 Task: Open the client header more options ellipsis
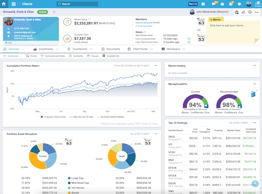[257, 12]
